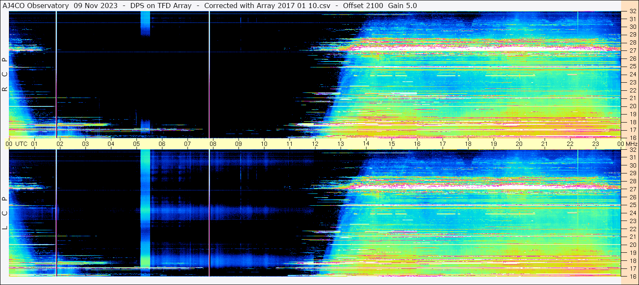Click the RCP panel vertical label
This screenshot has width=639, height=285.
[5, 75]
